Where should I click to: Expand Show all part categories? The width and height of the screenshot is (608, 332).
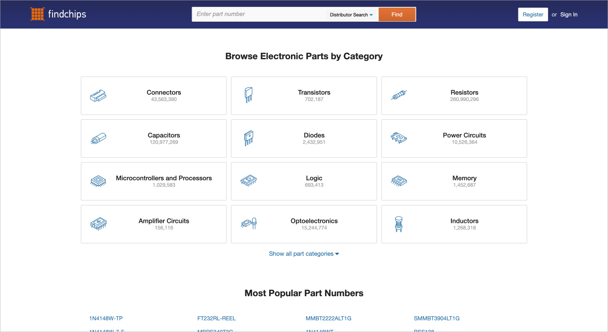coord(304,254)
